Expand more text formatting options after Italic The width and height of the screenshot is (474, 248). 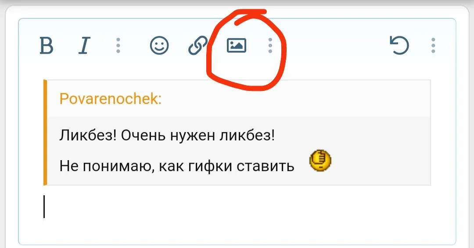[x=118, y=46]
